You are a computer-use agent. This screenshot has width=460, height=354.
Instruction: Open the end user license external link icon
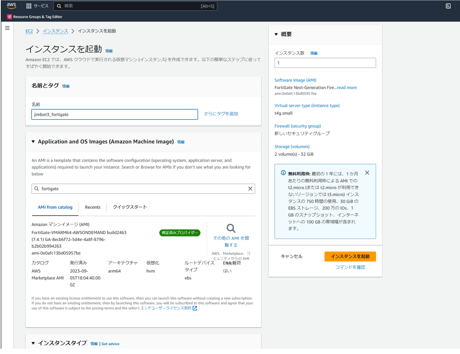tap(195, 308)
